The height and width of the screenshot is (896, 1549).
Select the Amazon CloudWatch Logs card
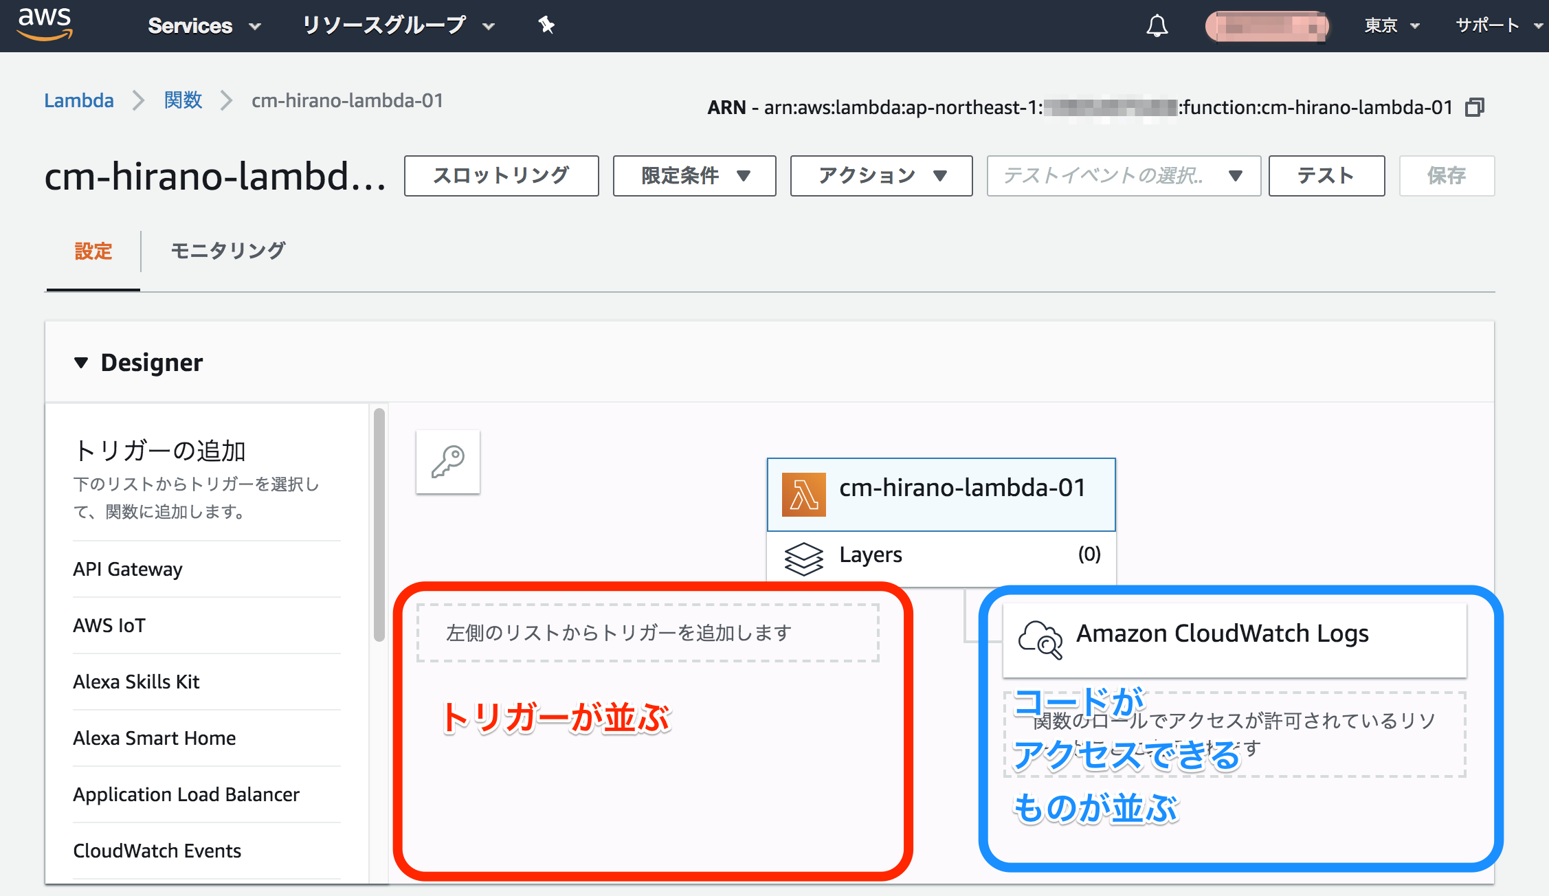(x=1235, y=639)
